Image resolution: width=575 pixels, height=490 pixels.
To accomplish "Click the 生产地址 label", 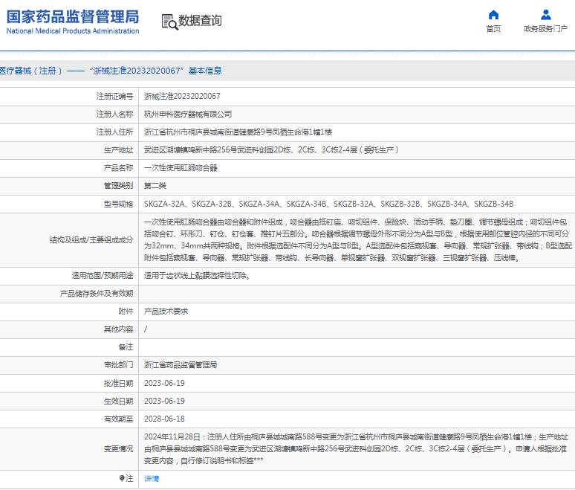I will [118, 149].
